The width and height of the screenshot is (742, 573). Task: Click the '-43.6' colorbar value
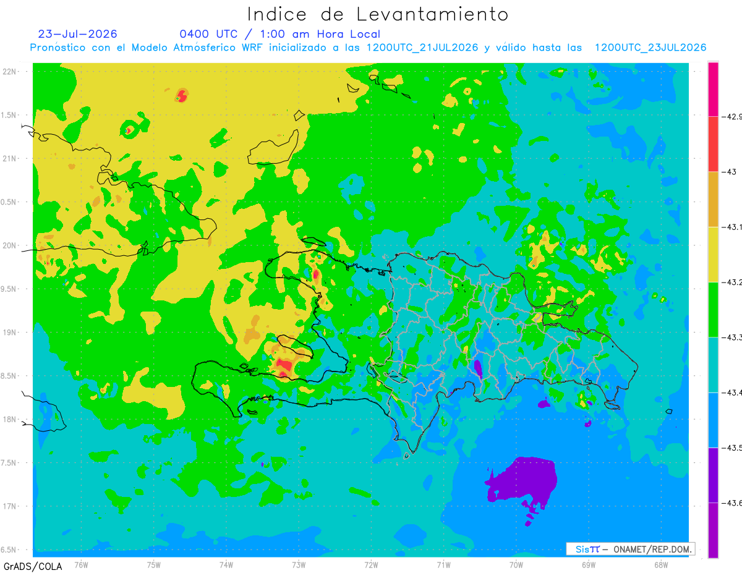click(x=731, y=503)
